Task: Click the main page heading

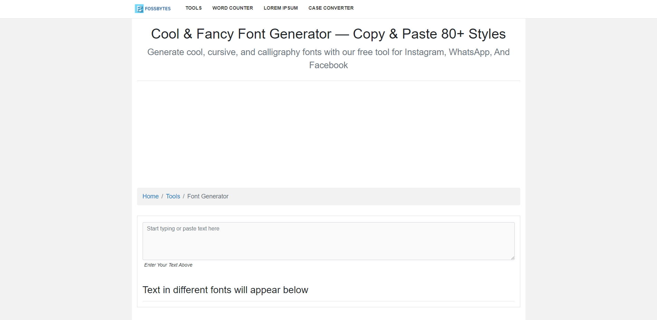Action: pos(328,34)
